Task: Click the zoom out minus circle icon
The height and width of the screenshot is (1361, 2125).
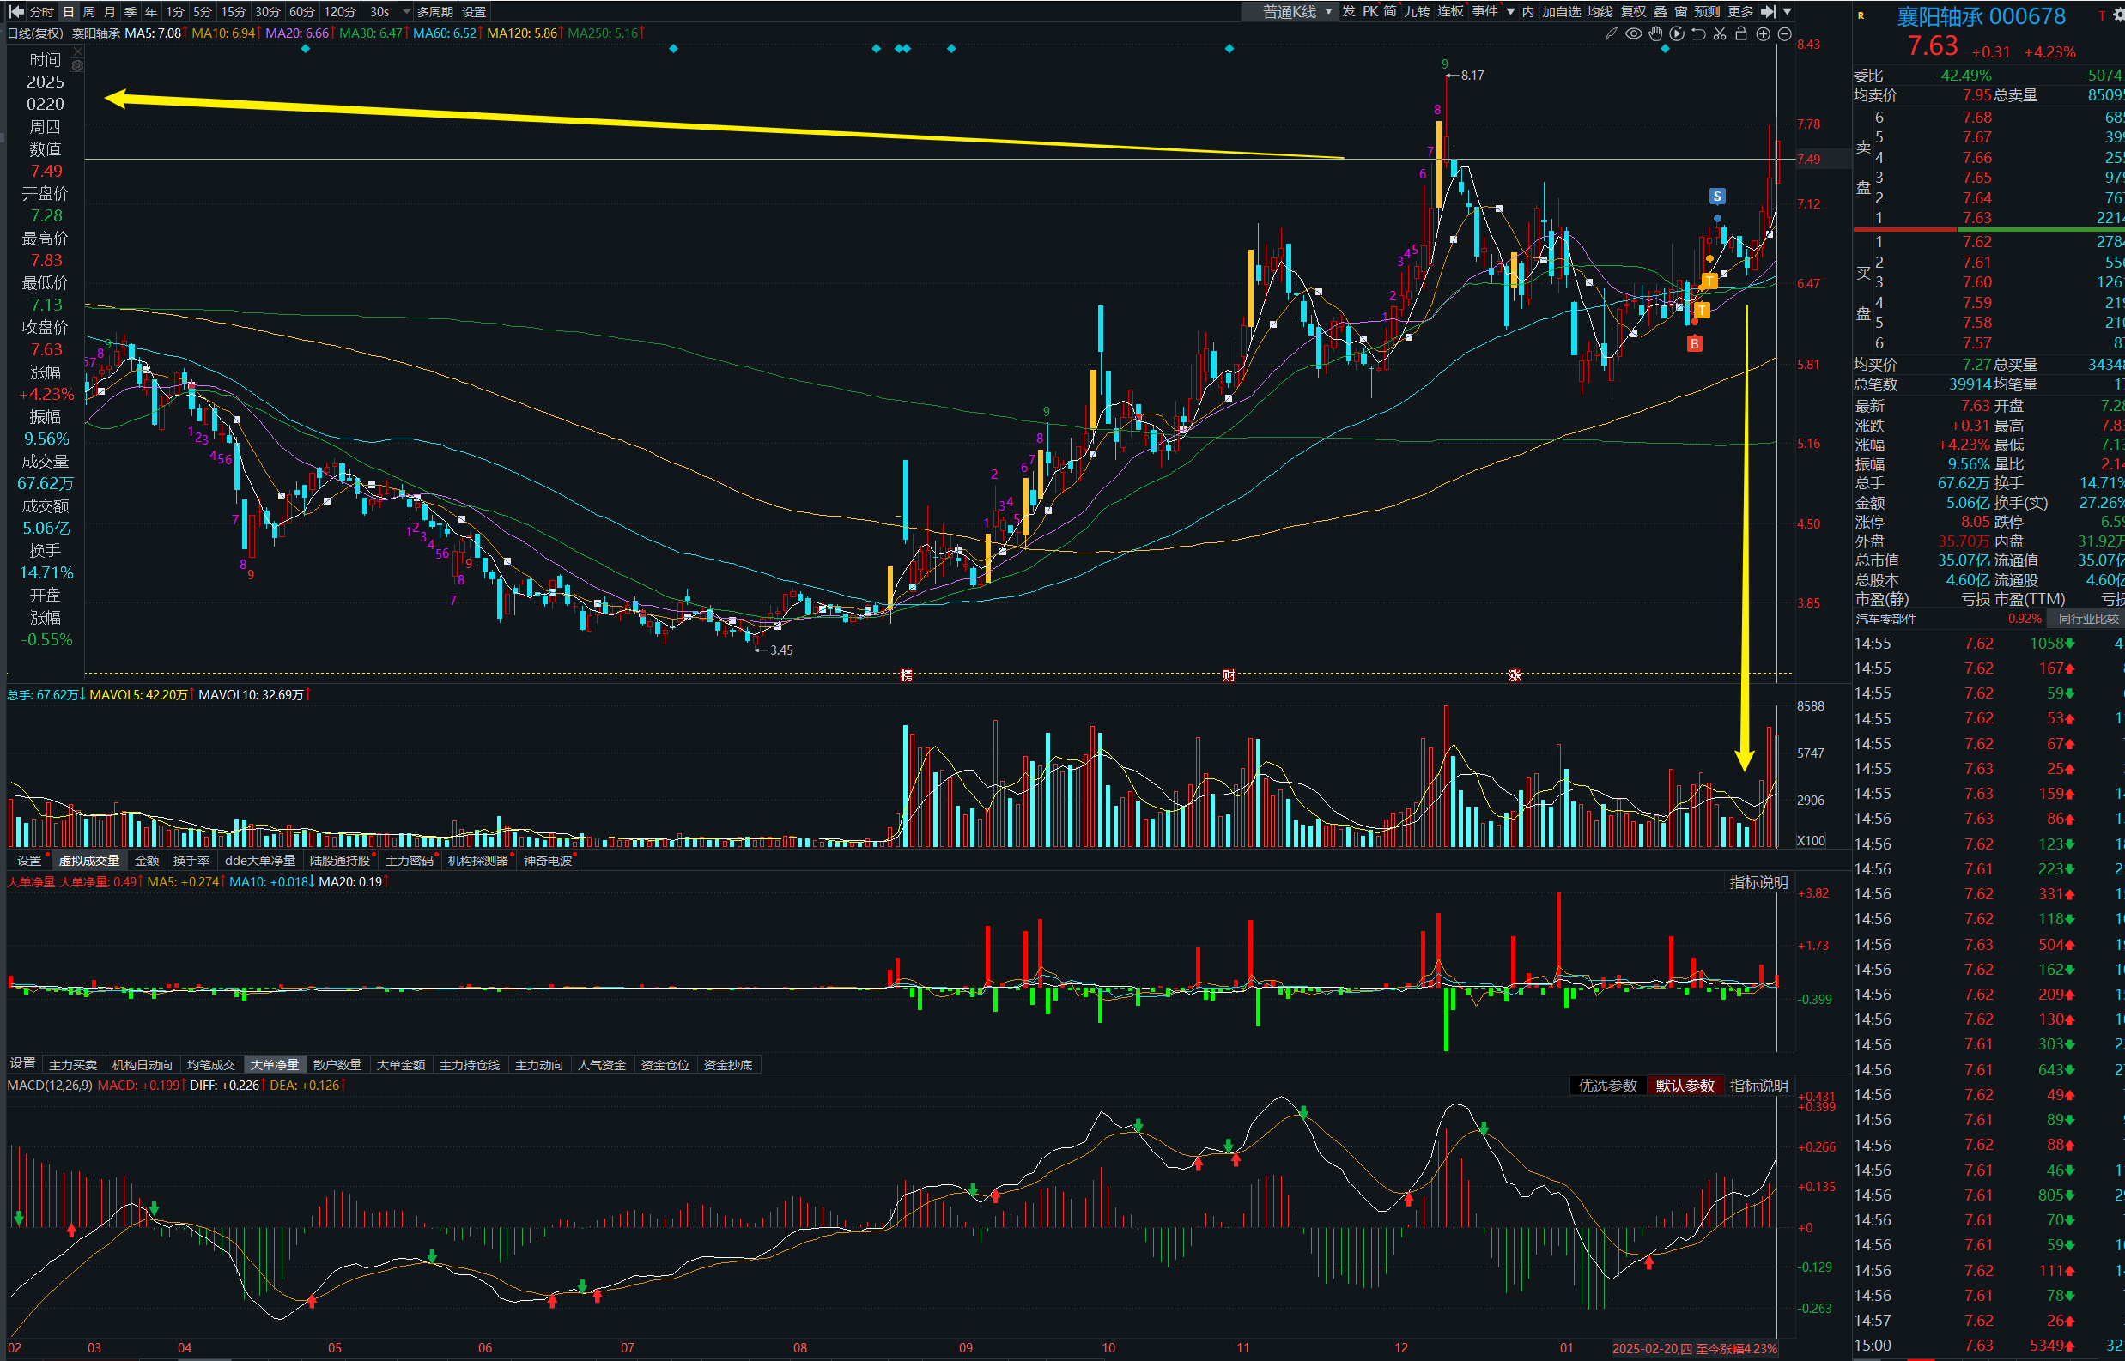Action: tap(1784, 33)
